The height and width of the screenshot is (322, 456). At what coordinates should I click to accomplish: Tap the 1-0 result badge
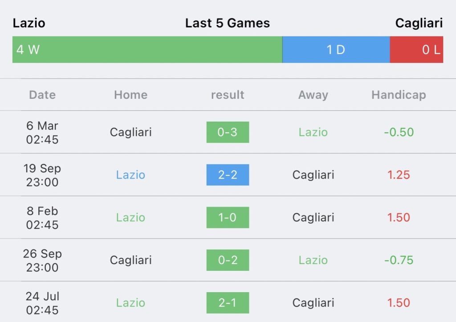[x=228, y=218]
